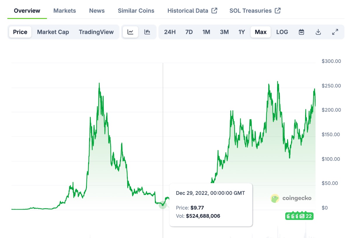Click the external link icon beside Historical Data
350x238 pixels.
tap(214, 11)
